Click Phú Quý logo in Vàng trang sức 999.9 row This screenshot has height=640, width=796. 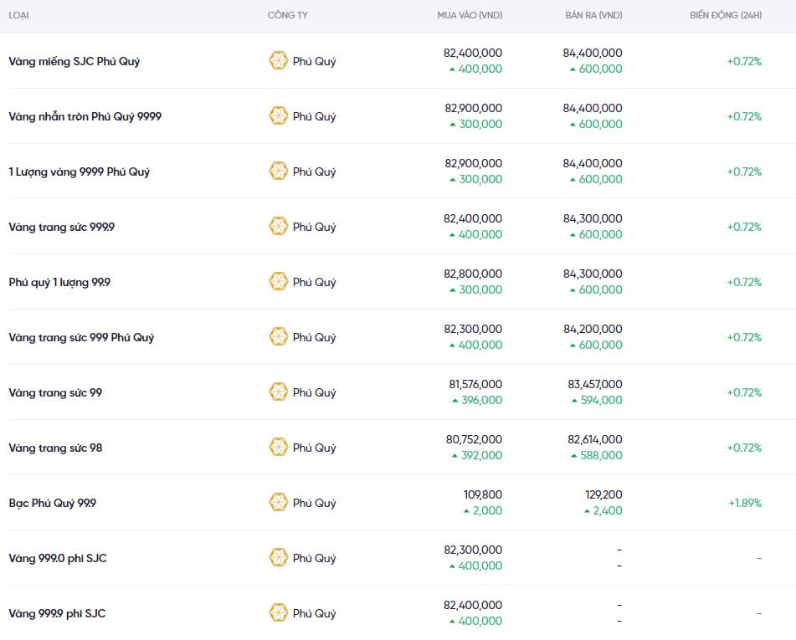click(278, 227)
